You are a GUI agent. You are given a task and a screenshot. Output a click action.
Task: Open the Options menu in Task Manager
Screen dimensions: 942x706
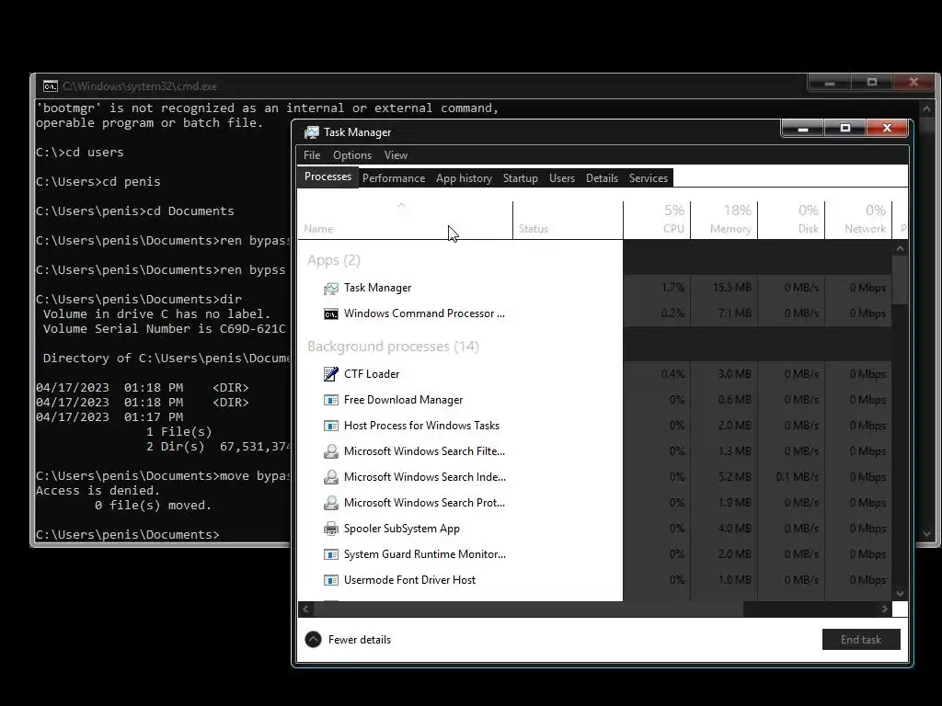[352, 154]
